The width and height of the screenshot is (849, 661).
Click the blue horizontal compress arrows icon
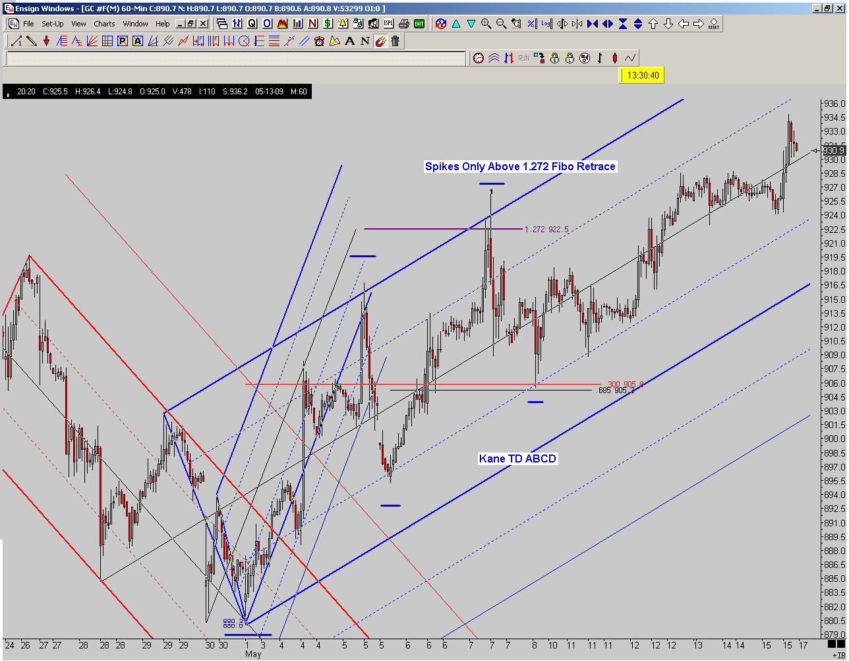(x=593, y=24)
